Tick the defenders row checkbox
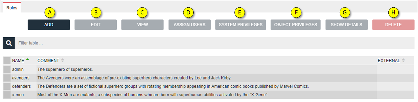Viewport: 418px width, 102px height. (x=7, y=86)
